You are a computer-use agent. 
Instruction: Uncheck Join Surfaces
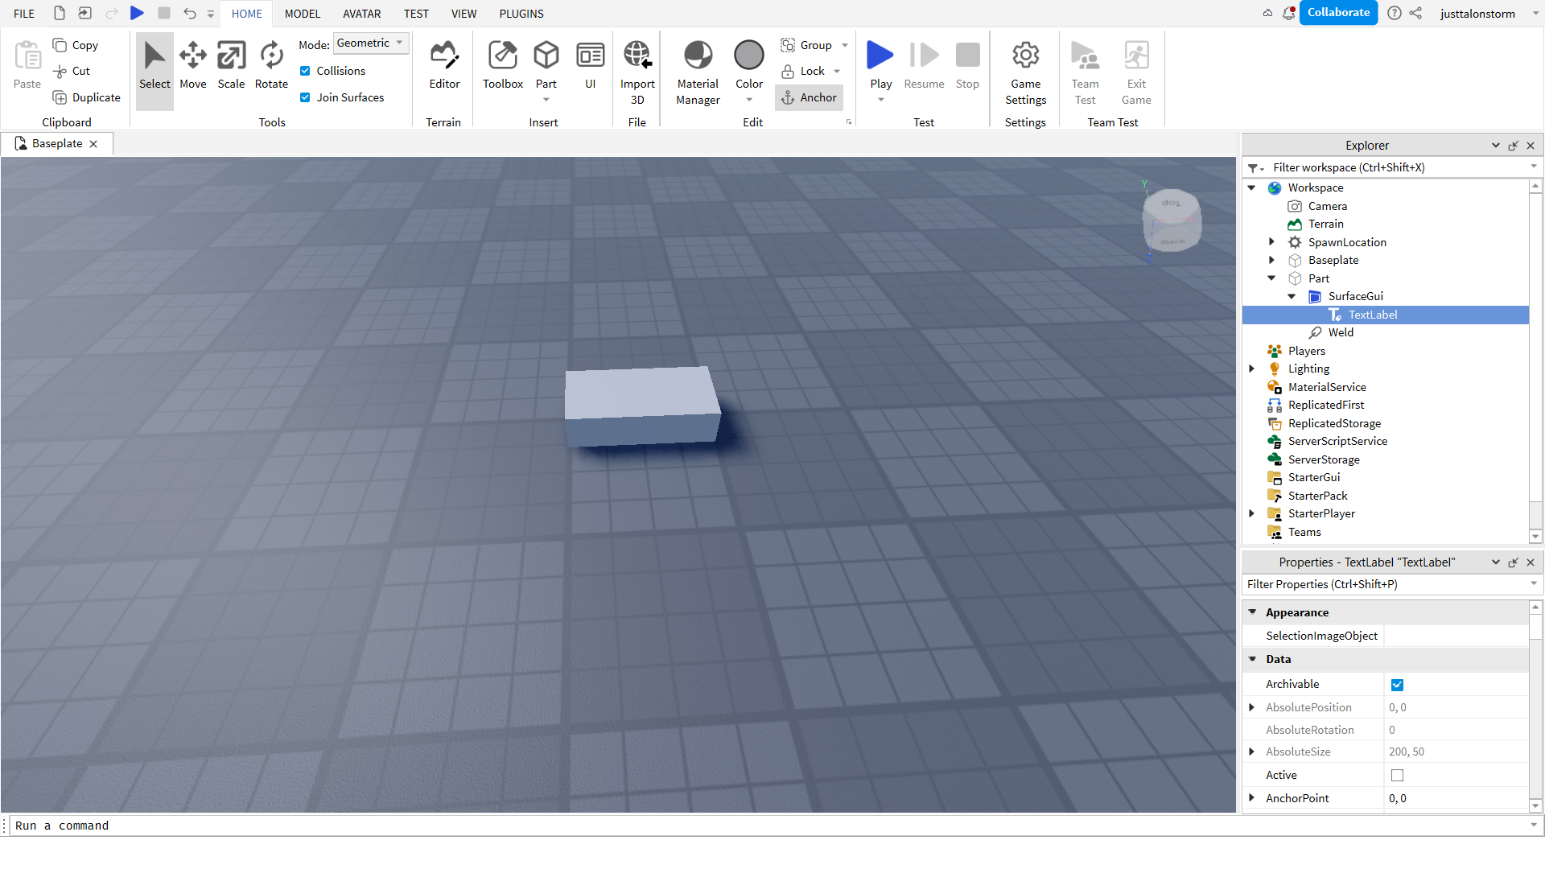(305, 97)
